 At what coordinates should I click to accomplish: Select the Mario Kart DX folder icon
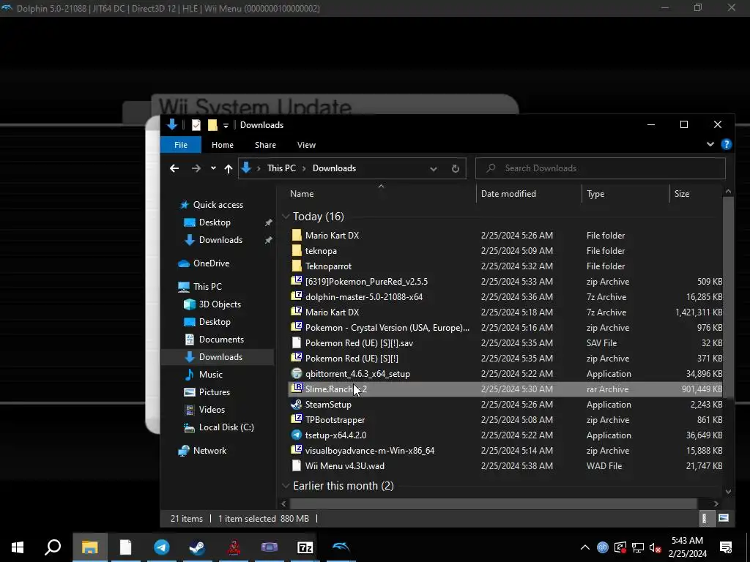(297, 235)
